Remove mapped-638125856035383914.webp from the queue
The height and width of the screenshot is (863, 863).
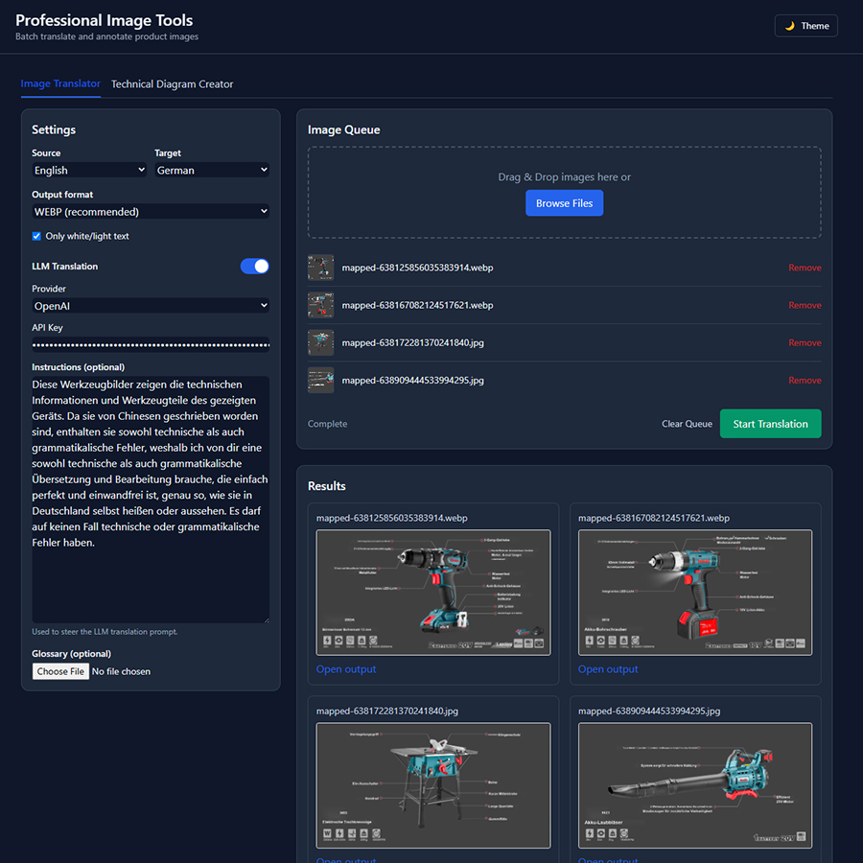805,268
